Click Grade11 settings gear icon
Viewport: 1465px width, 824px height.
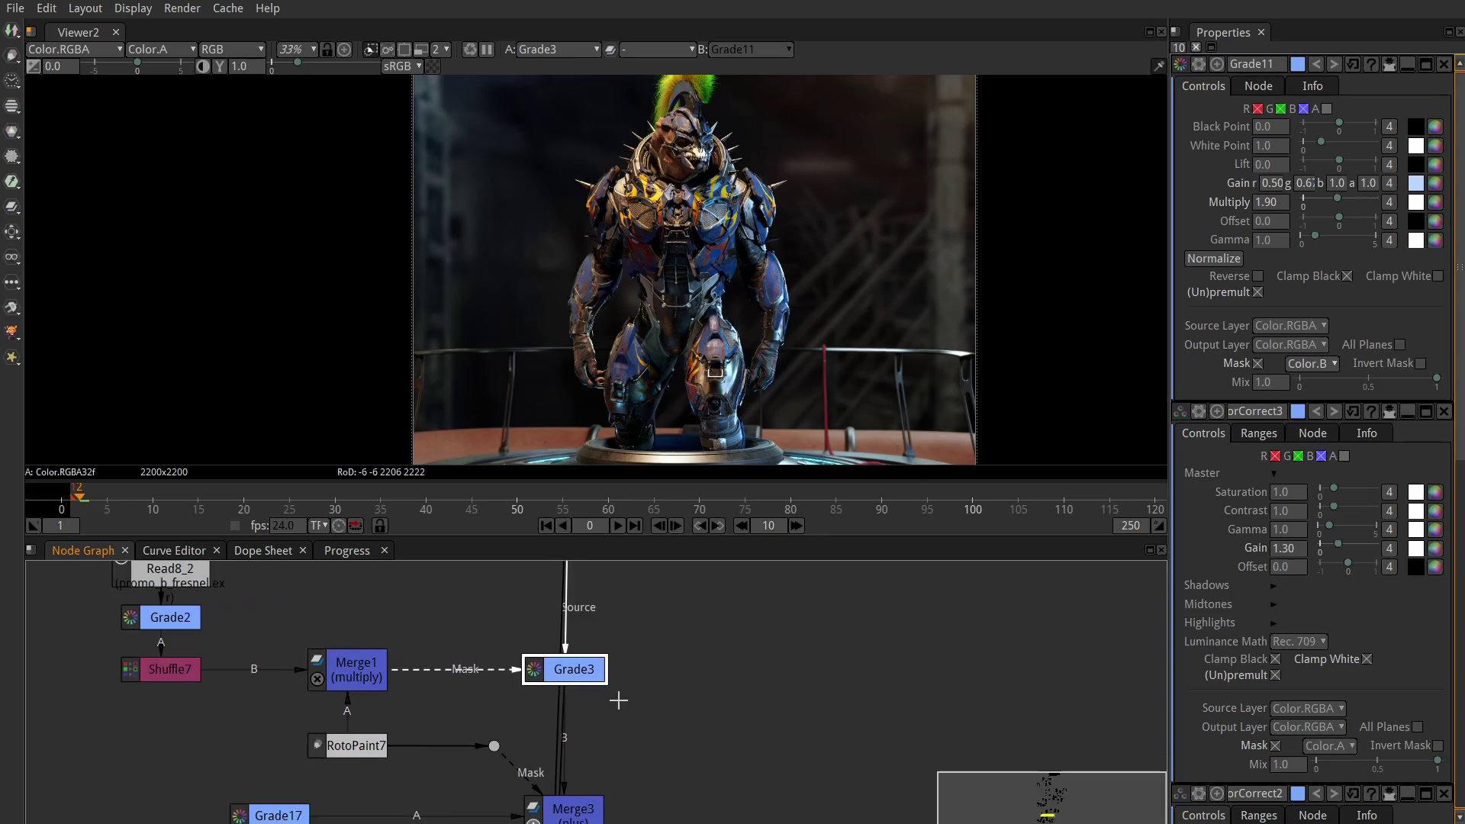click(x=1199, y=64)
